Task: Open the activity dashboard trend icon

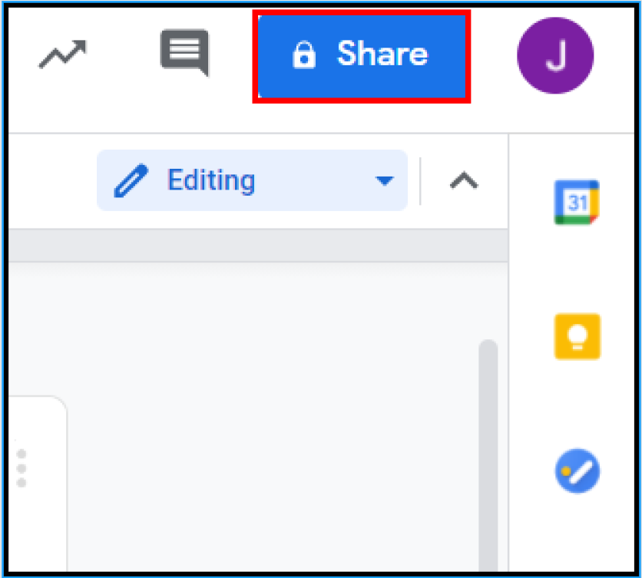Action: (61, 55)
